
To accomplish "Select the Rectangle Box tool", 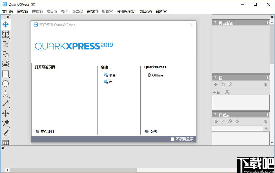I will [x=6, y=74].
